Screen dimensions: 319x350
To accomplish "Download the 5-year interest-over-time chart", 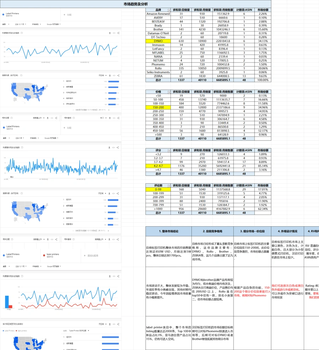I will (109, 148).
